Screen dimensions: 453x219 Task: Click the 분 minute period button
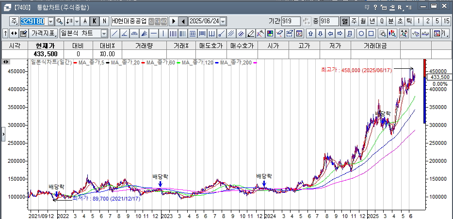(x=391, y=21)
